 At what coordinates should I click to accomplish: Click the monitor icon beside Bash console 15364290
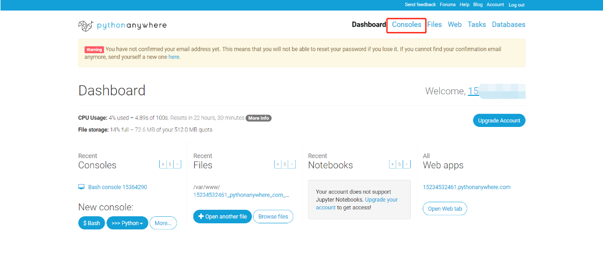[81, 187]
